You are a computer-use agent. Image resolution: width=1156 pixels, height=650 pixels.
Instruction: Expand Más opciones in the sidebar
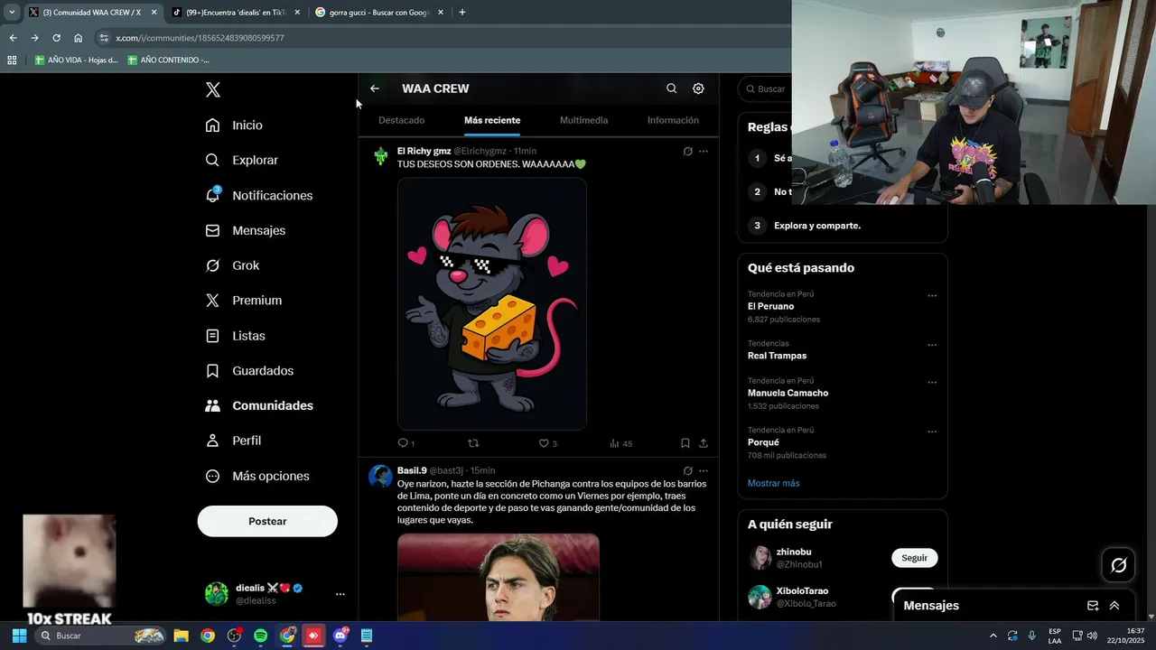pyautogui.click(x=257, y=476)
